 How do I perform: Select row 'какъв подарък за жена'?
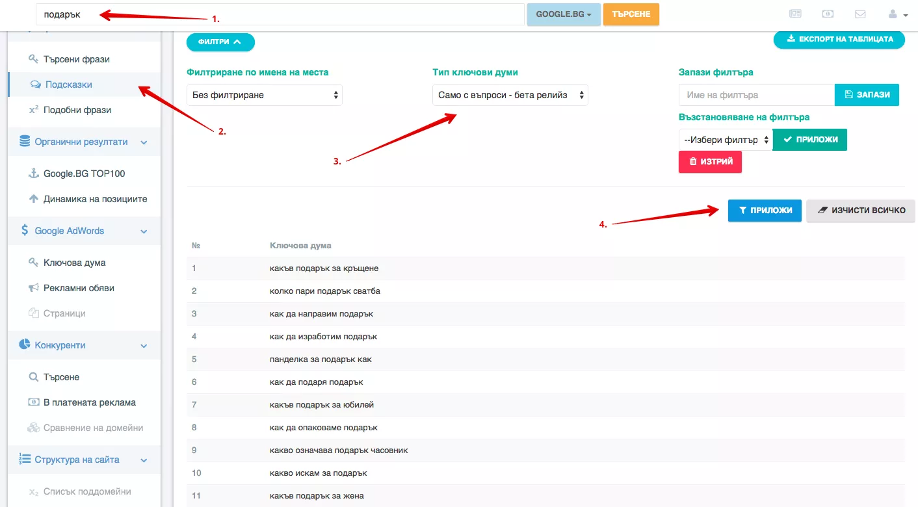click(545, 496)
